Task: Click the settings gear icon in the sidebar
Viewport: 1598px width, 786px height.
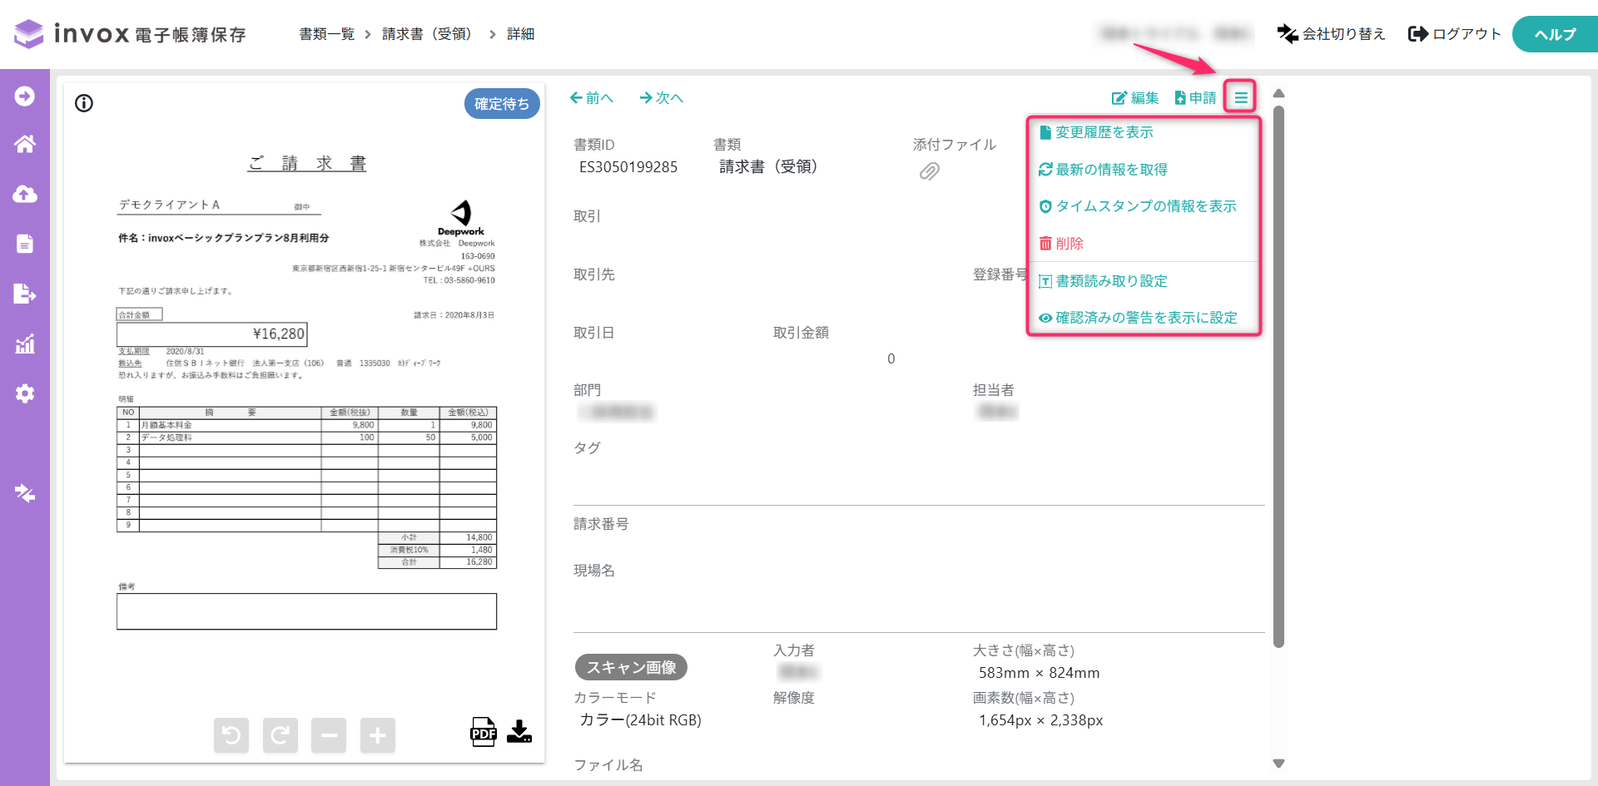Action: click(25, 393)
